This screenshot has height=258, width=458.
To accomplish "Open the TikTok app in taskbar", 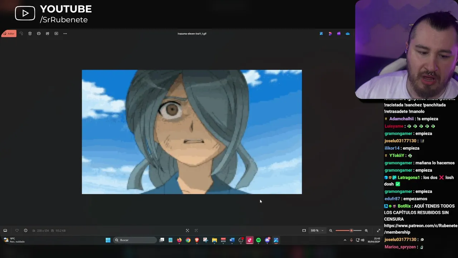I will tap(249, 240).
